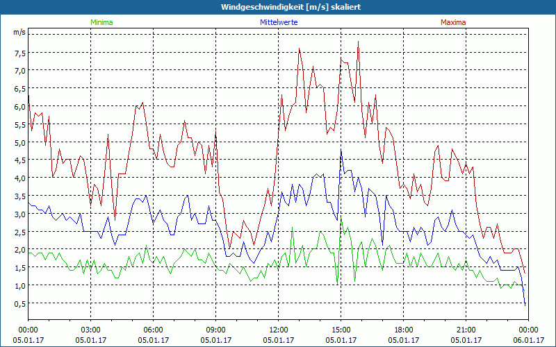Click the 15:00 time axis label
This screenshot has height=347, width=556.
click(341, 330)
